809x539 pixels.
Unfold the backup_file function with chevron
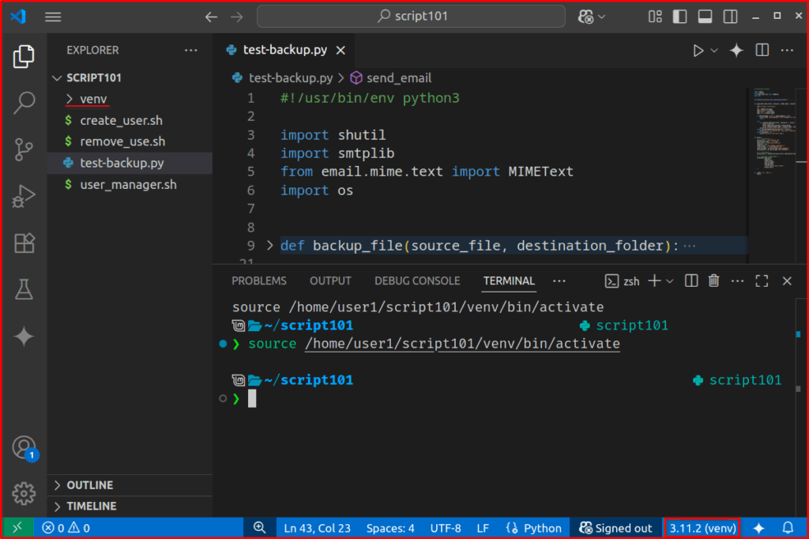270,245
